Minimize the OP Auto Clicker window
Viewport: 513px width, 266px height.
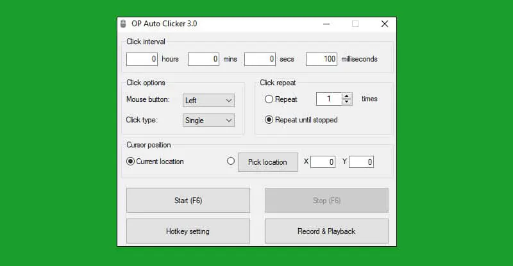(326, 24)
